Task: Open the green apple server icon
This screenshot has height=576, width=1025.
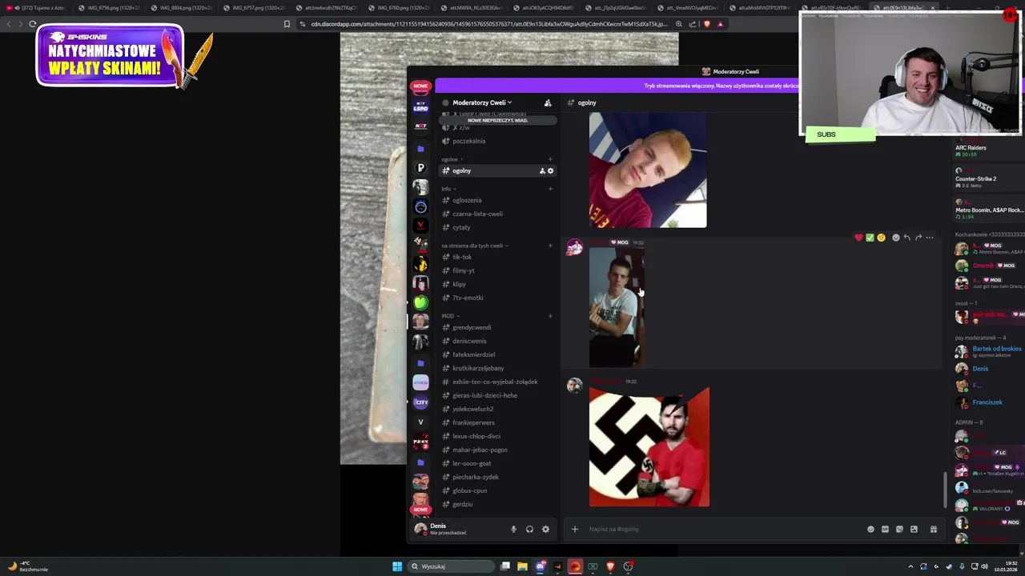Action: pyautogui.click(x=420, y=302)
